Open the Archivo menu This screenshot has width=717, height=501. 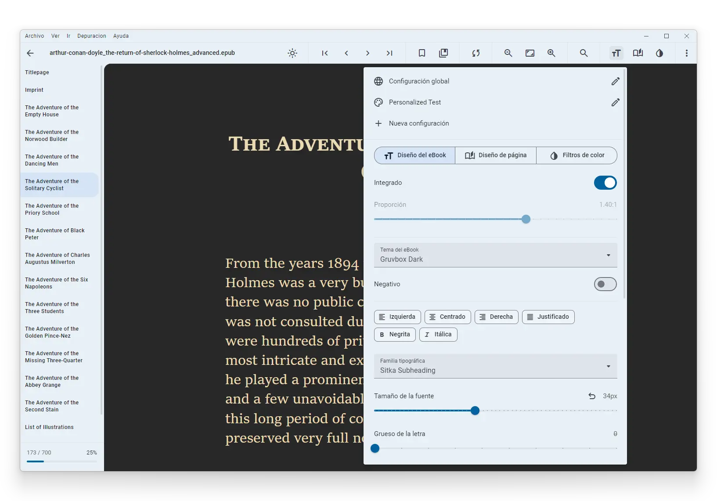tap(34, 36)
